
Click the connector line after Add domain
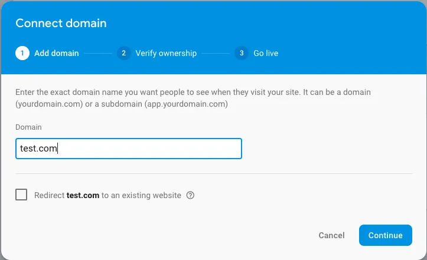click(x=97, y=53)
